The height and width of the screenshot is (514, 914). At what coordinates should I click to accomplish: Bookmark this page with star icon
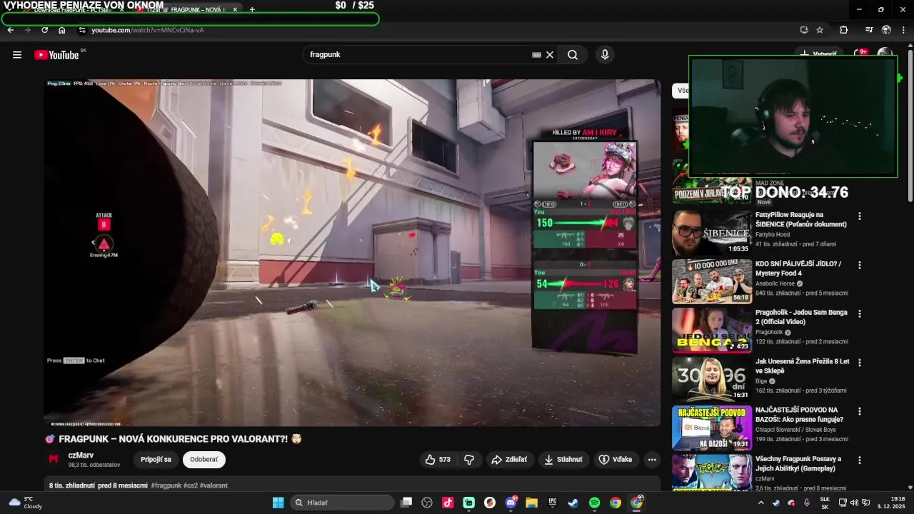(x=820, y=30)
